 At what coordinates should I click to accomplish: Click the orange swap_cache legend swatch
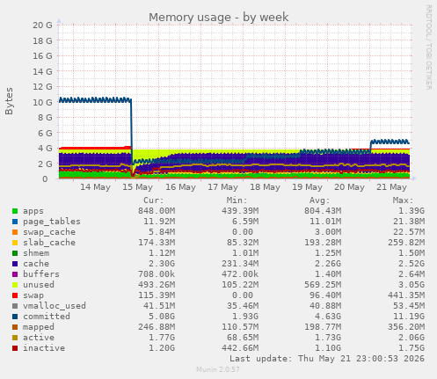15,232
